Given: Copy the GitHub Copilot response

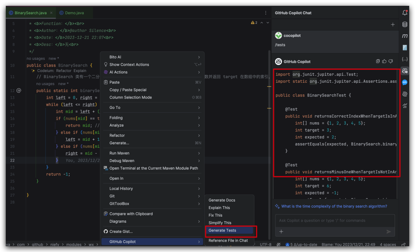Looking at the screenshot, I should coord(378,61).
